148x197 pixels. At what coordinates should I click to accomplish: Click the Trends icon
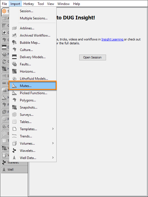coord(14,136)
